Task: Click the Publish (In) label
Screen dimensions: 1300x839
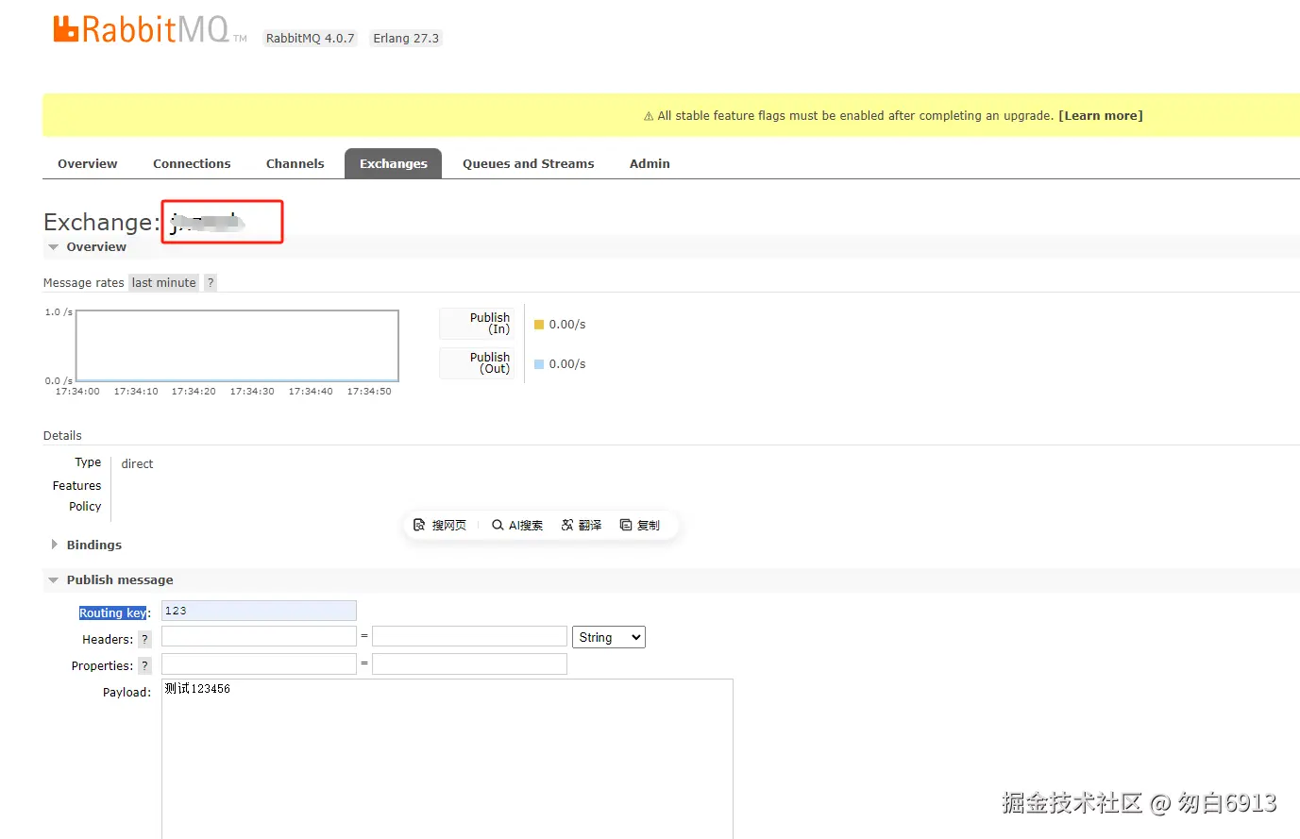Action: point(477,324)
